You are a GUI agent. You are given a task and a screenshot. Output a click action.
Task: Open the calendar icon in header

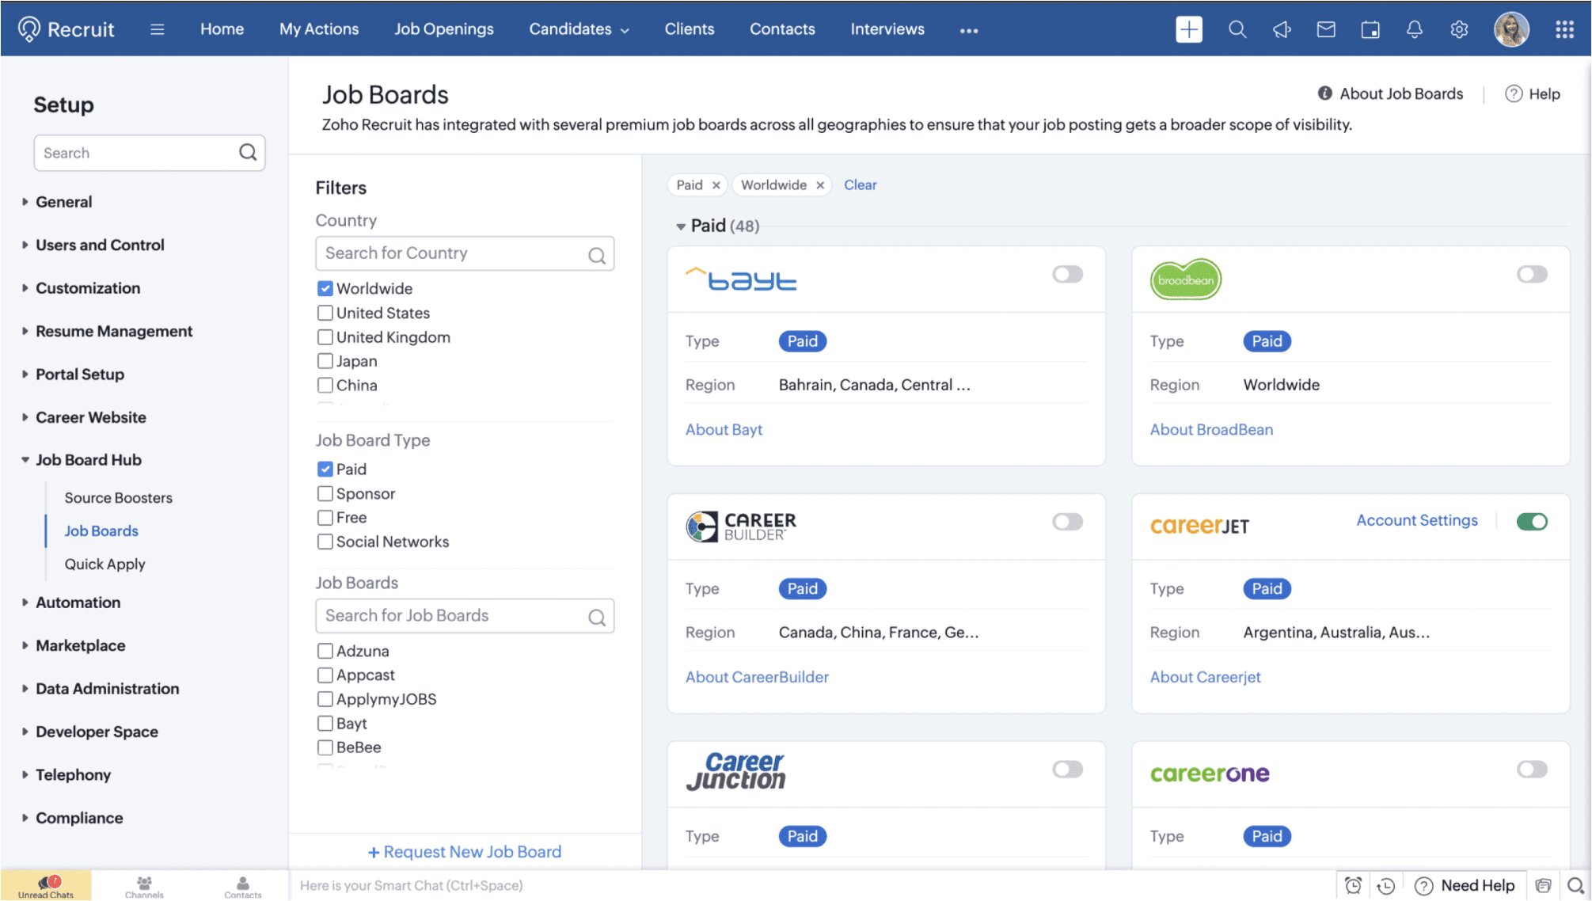(x=1370, y=29)
